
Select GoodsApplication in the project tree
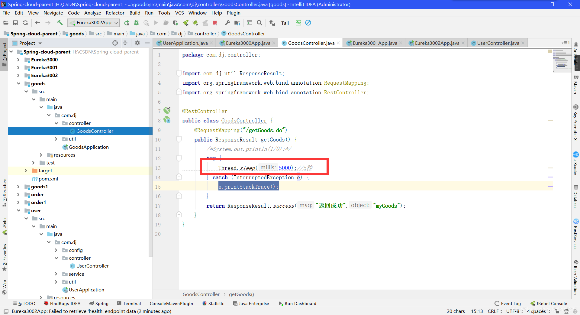tap(89, 147)
